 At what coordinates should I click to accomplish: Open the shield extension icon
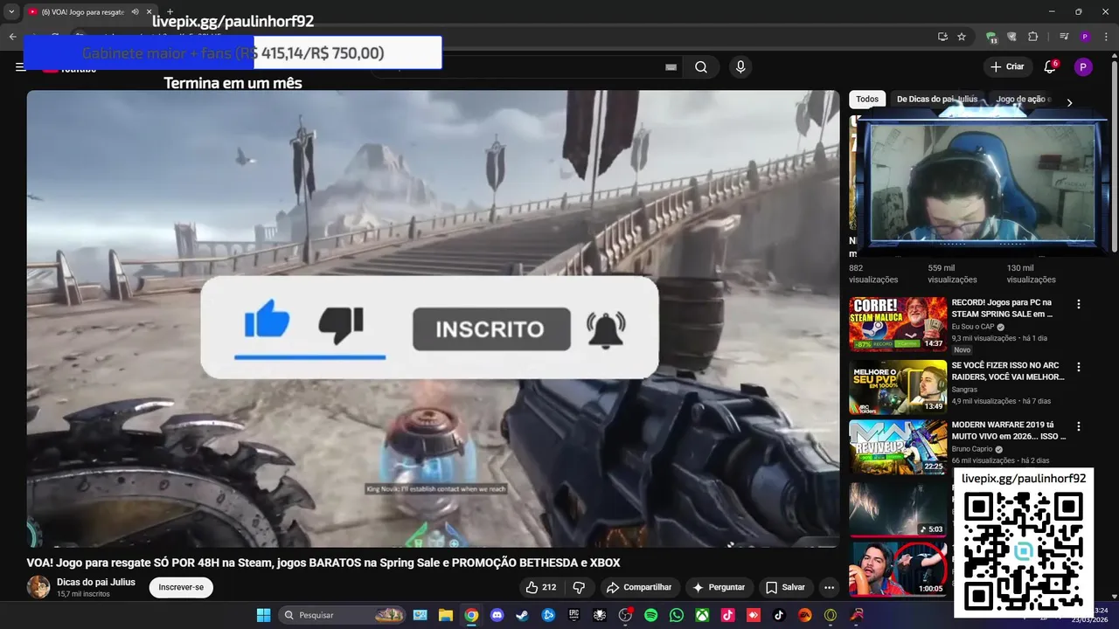pyautogui.click(x=1011, y=37)
